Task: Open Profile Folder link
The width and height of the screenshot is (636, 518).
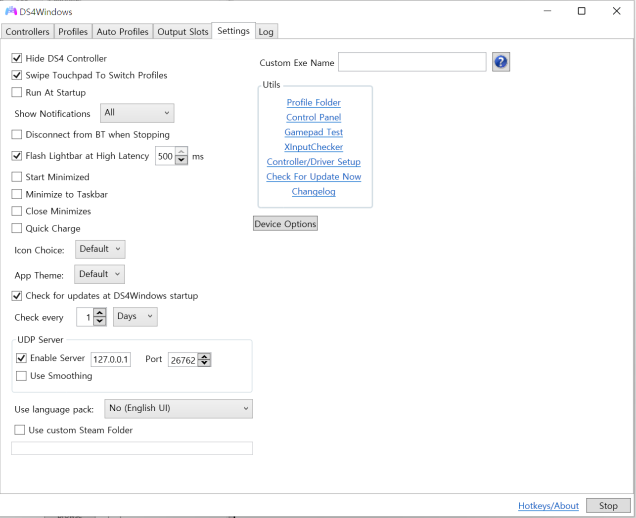Action: click(314, 102)
